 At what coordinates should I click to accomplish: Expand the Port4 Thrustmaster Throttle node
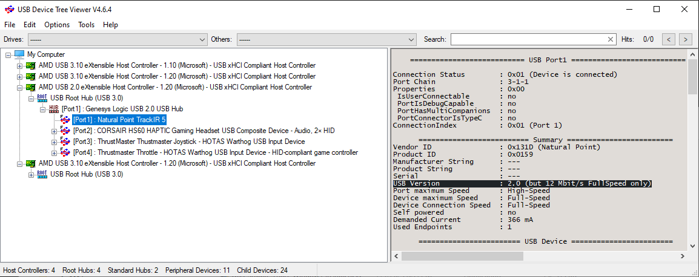tap(54, 153)
